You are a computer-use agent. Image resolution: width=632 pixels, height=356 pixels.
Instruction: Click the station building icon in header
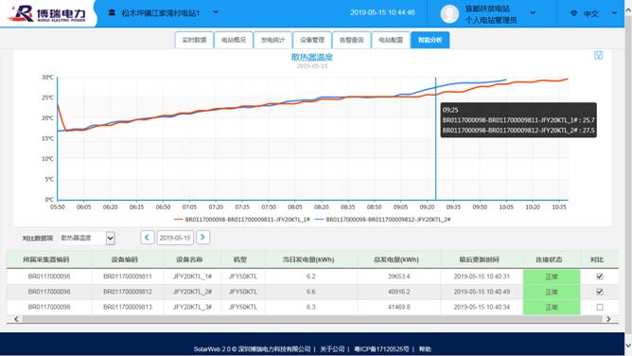click(112, 13)
